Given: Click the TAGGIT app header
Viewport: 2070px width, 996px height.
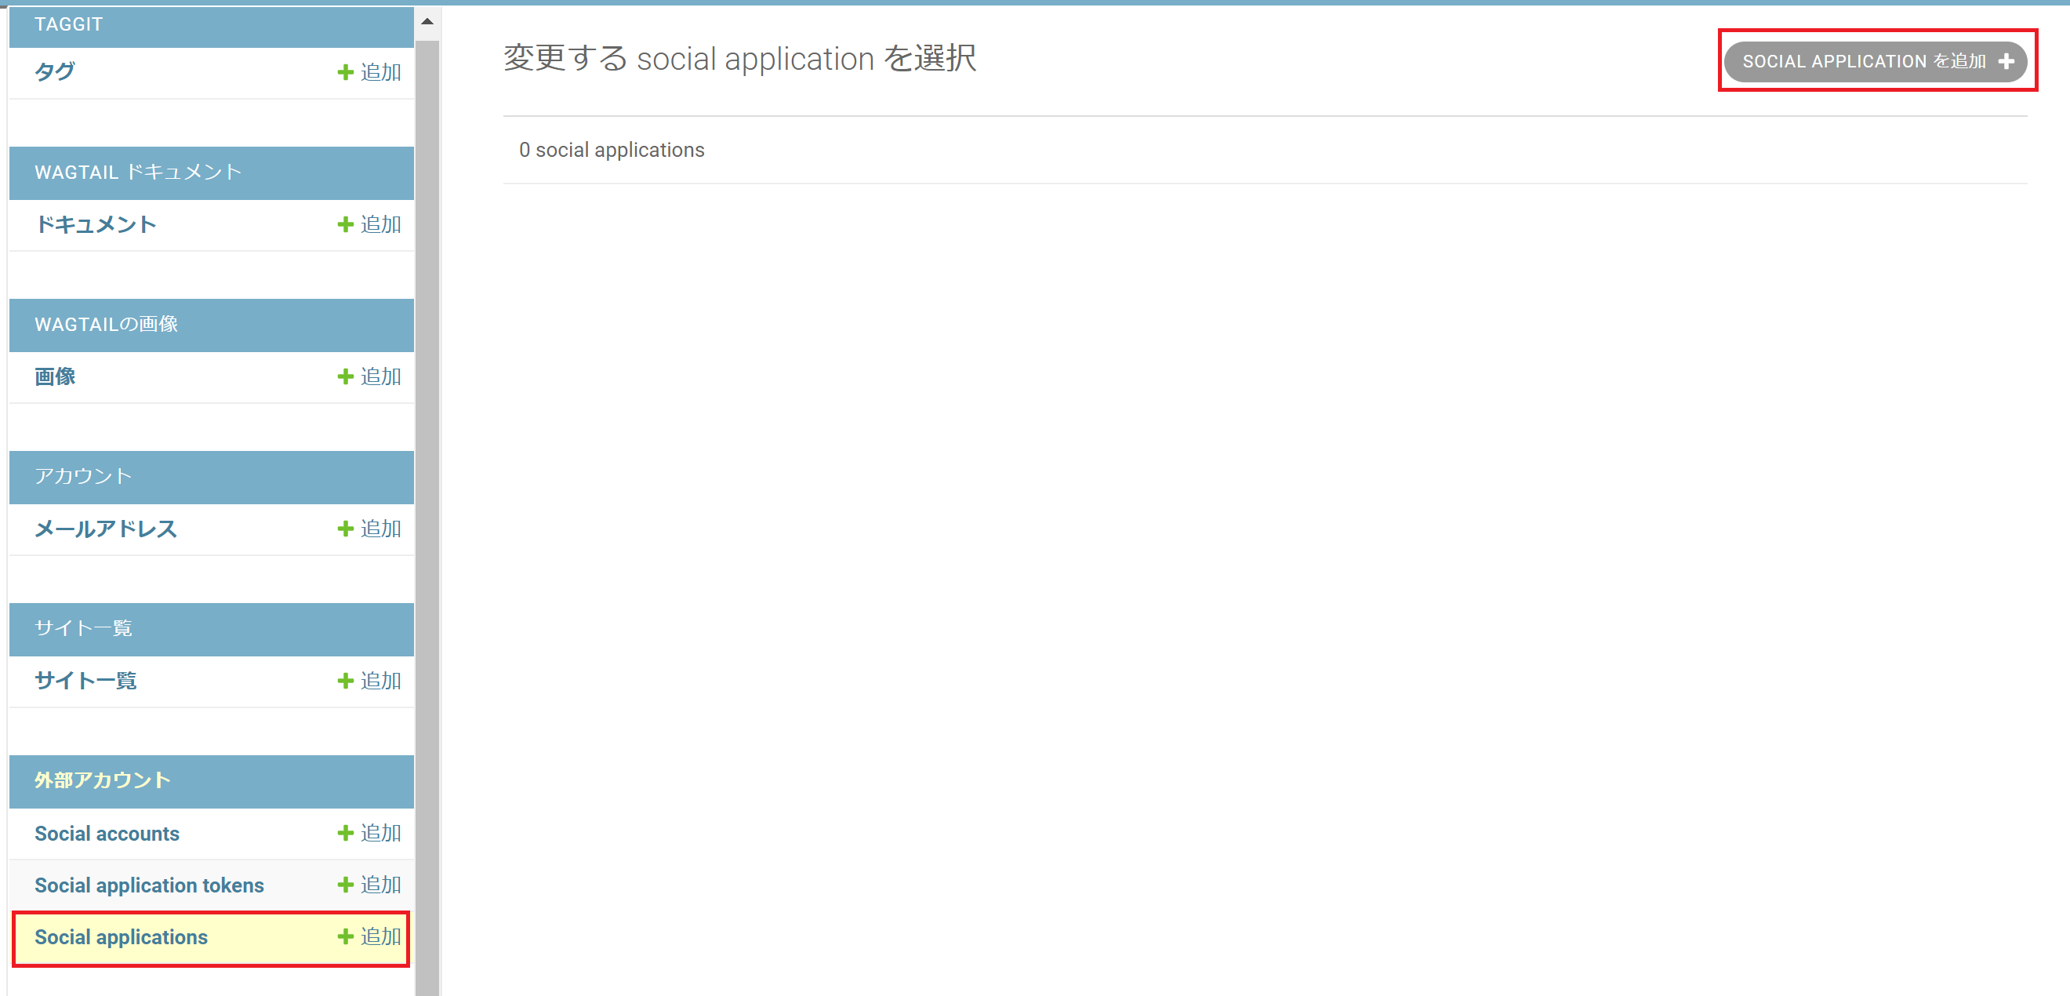Looking at the screenshot, I should [68, 24].
